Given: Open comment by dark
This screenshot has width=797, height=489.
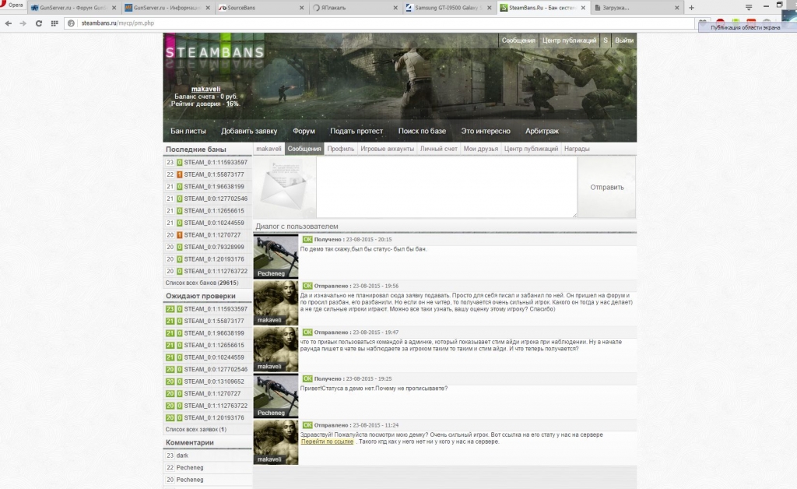Looking at the screenshot, I should click(x=182, y=456).
